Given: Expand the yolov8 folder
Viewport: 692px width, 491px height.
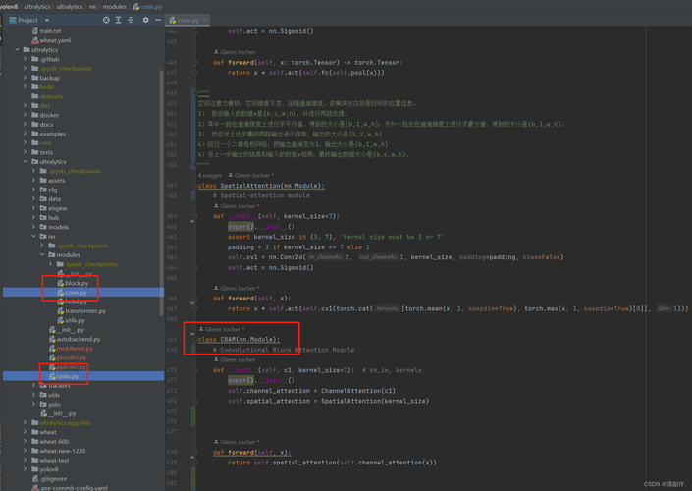Looking at the screenshot, I should click(x=26, y=469).
